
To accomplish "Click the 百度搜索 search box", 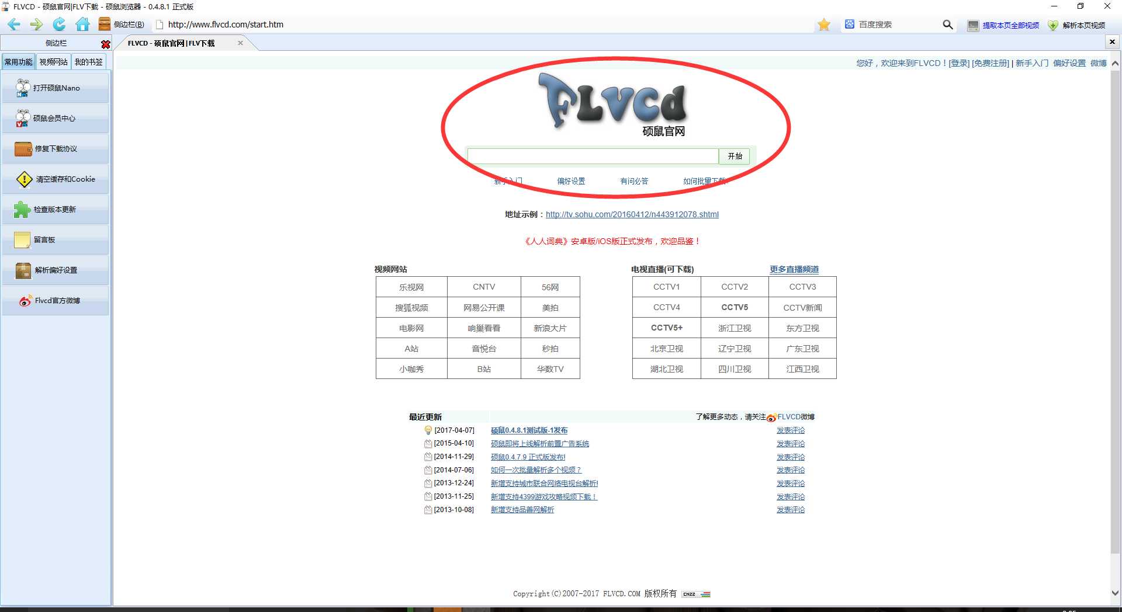I will (x=897, y=25).
